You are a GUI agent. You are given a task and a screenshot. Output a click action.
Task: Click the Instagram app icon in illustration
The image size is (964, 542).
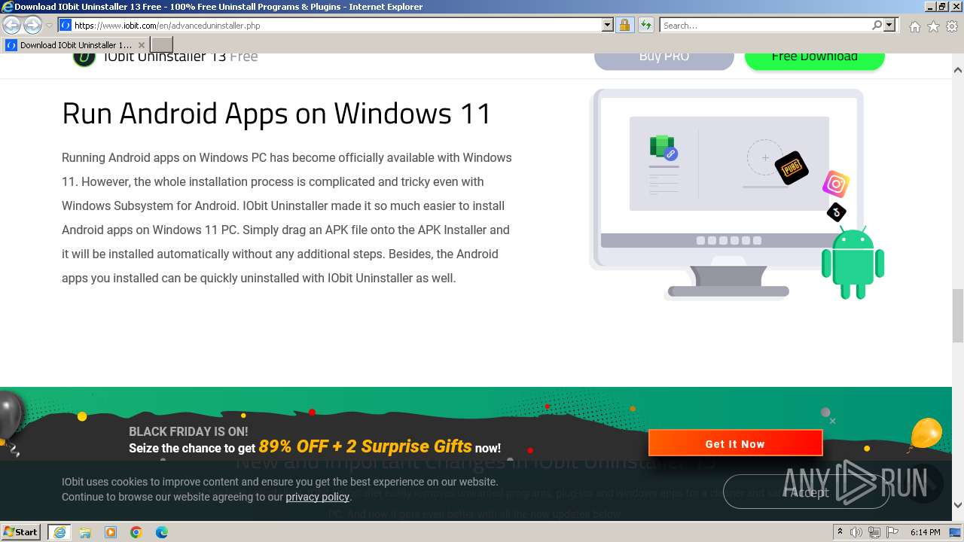click(x=835, y=184)
